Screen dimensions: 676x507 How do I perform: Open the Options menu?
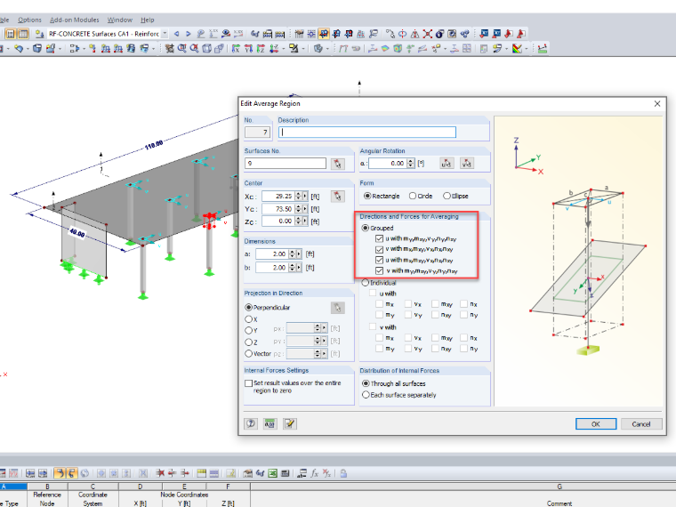29,20
